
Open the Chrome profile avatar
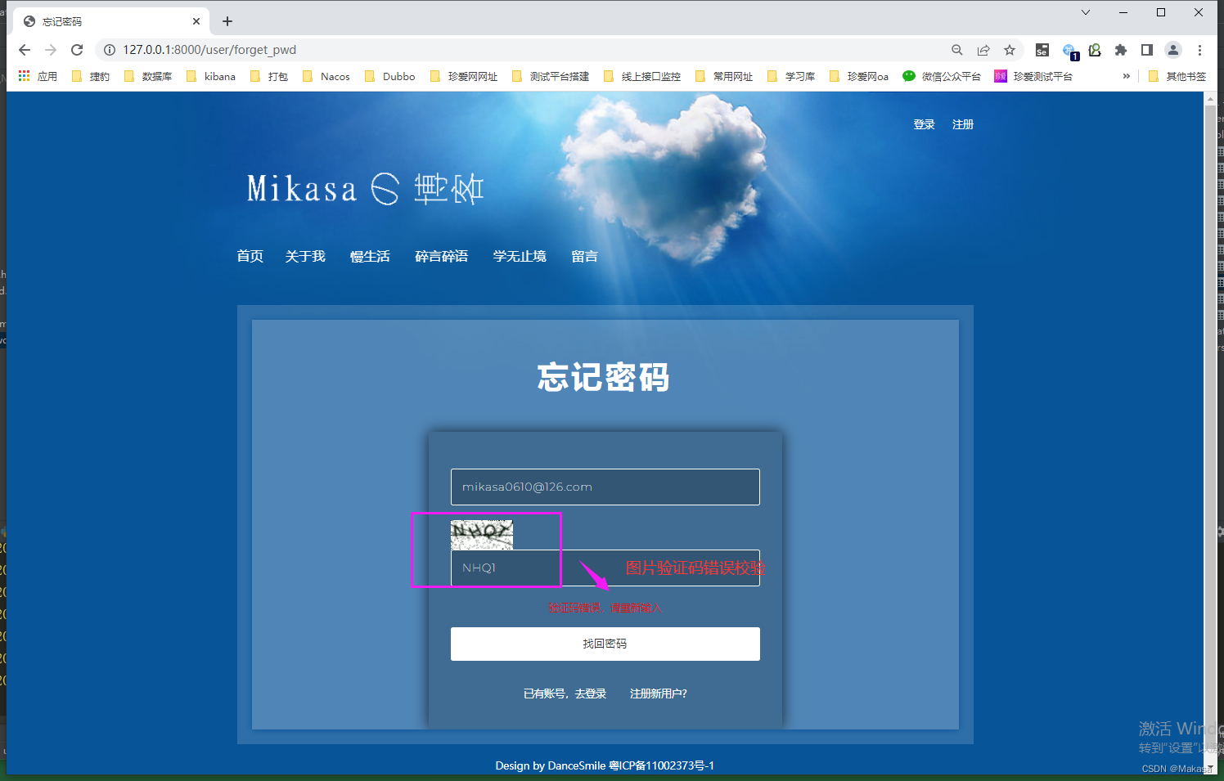coord(1173,50)
